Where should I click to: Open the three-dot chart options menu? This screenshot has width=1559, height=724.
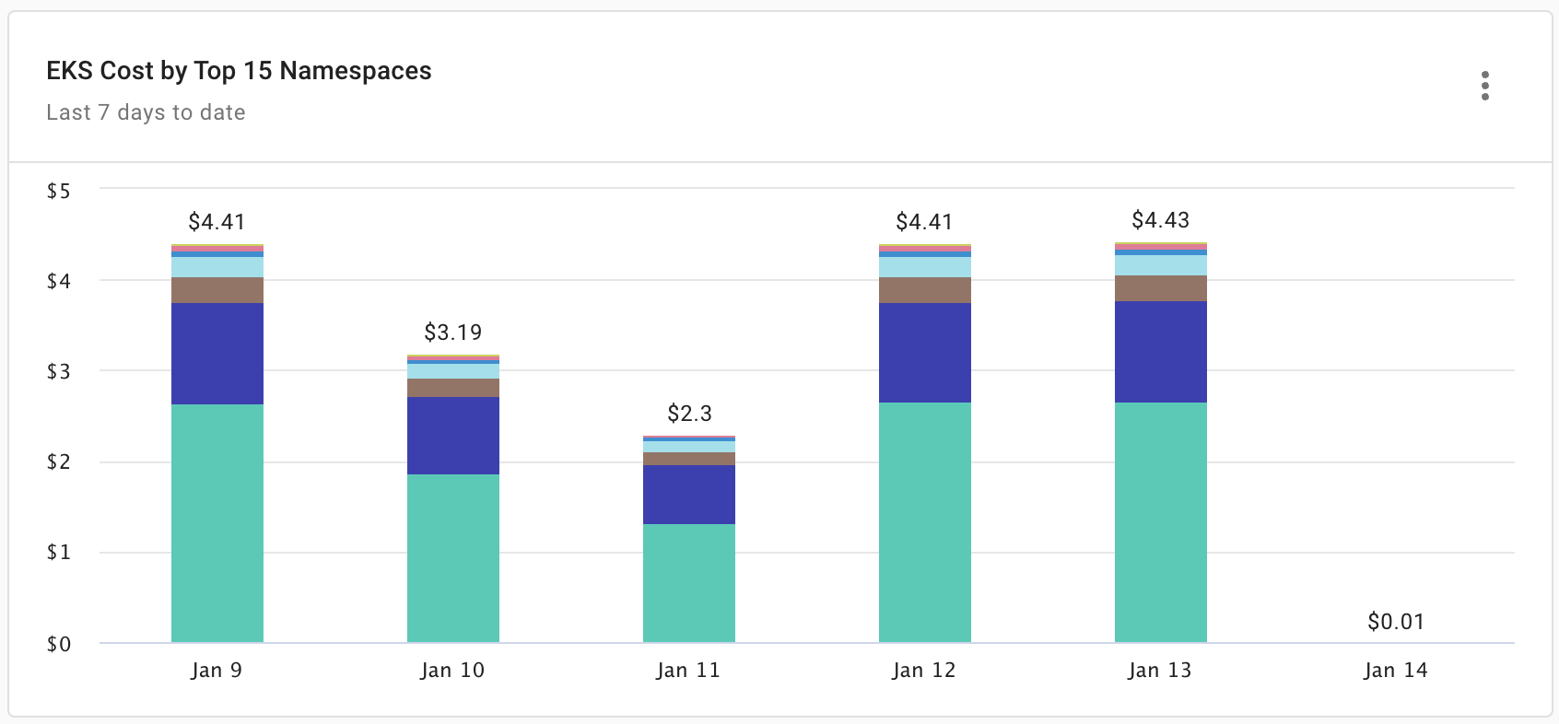pos(1484,86)
